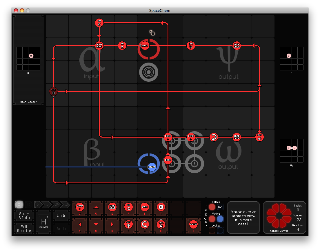Toggle visibility of the red layer
The image size is (320, 252).
pyautogui.click(x=212, y=219)
